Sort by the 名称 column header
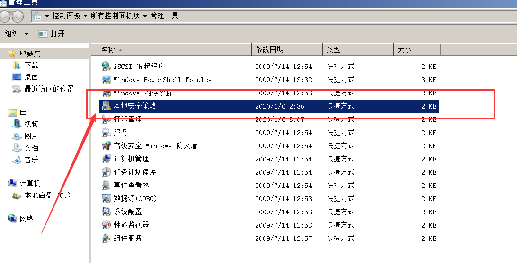 [171, 50]
